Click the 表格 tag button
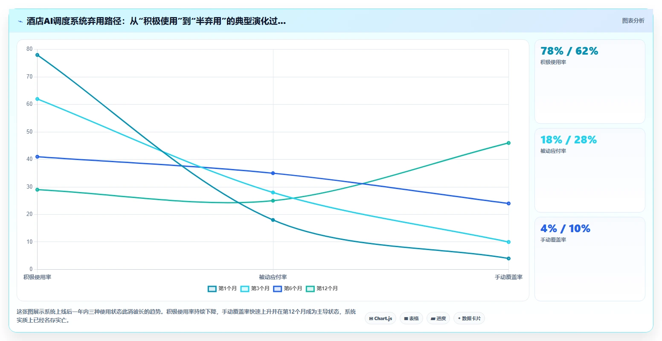Viewport: 662px width, 341px height. [411, 318]
